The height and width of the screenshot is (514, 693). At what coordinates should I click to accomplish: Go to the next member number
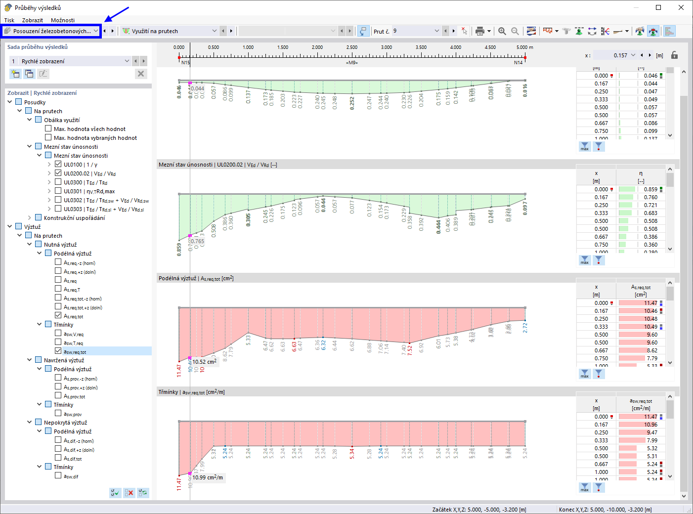coord(454,31)
